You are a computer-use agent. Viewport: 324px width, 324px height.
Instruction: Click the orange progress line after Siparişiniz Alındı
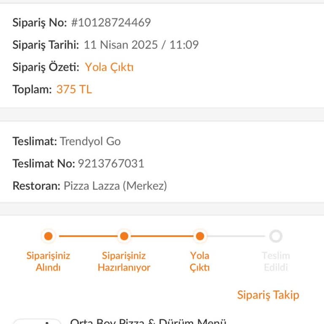click(86, 236)
